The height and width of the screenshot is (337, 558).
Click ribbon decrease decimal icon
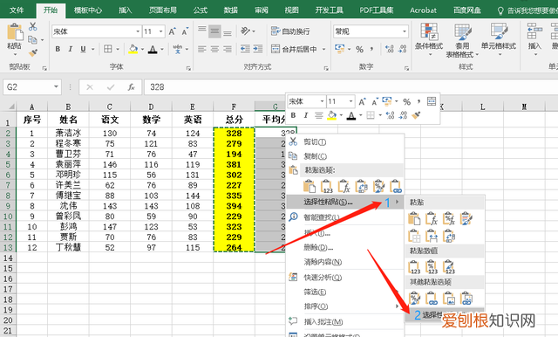coord(403,49)
